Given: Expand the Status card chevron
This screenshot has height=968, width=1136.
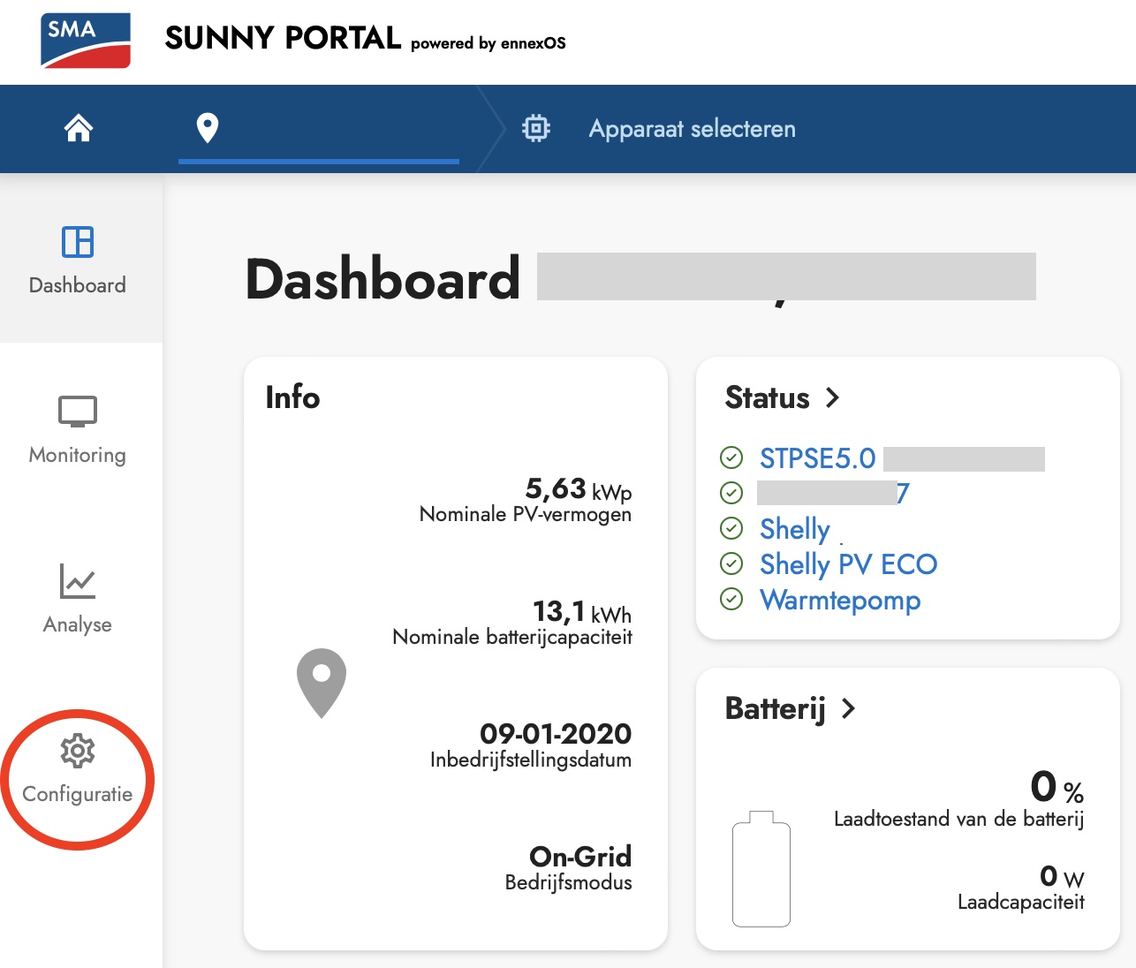Looking at the screenshot, I should pyautogui.click(x=832, y=398).
